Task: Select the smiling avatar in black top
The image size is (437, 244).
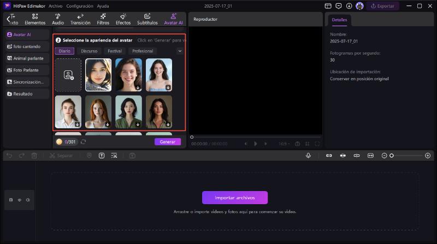Action: click(128, 75)
